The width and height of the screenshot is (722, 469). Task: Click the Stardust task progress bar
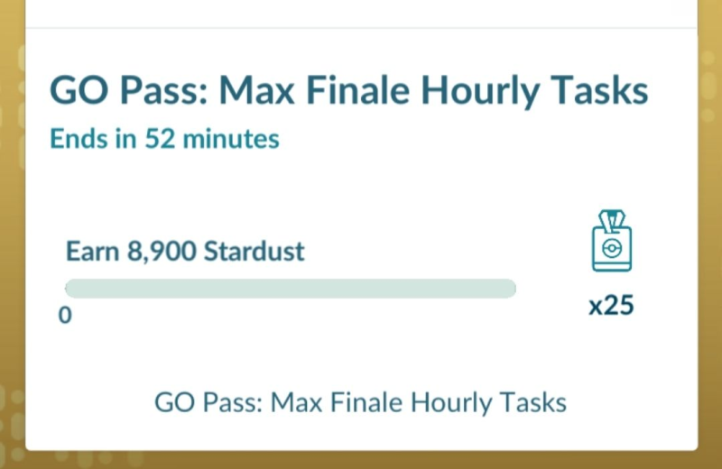tap(290, 289)
